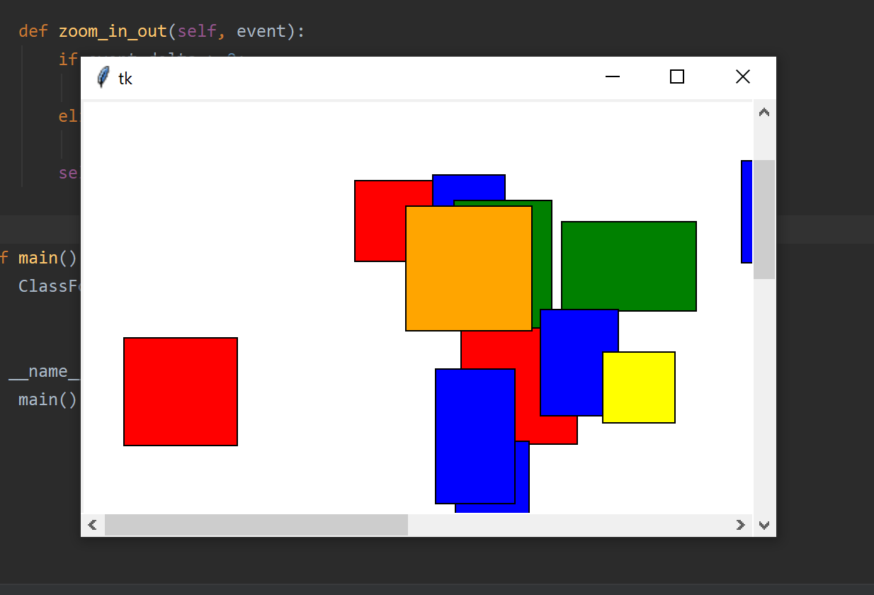Select the lone red square on the left
Viewport: 874px width, 595px height.
180,391
